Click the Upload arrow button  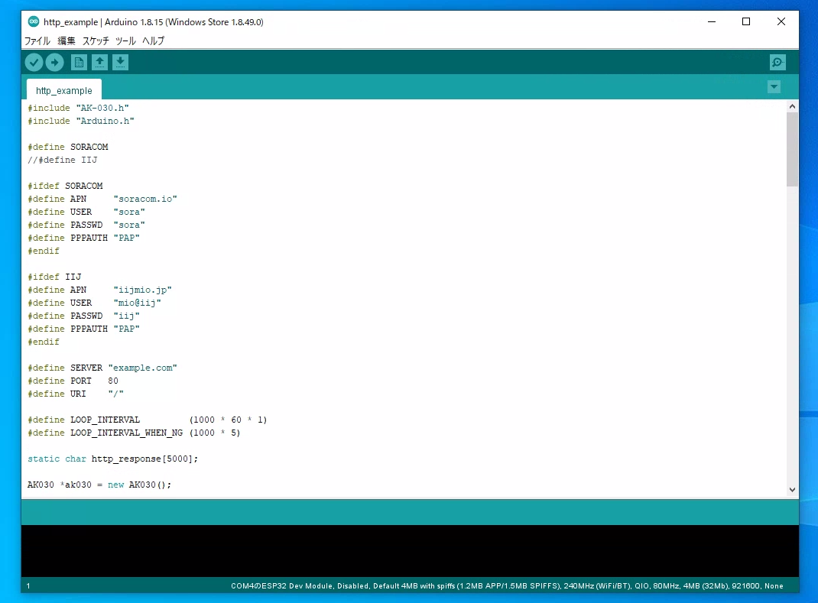click(55, 63)
